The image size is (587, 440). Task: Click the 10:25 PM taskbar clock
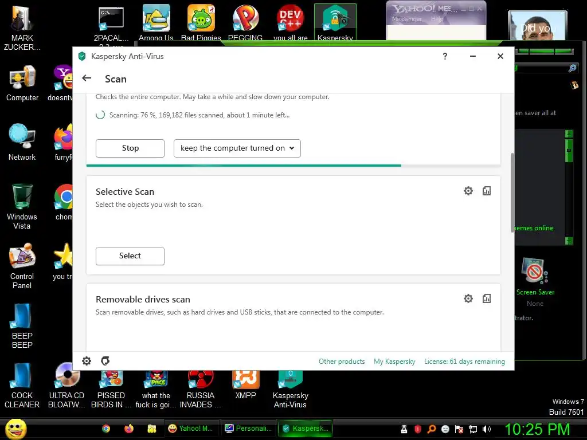click(537, 429)
